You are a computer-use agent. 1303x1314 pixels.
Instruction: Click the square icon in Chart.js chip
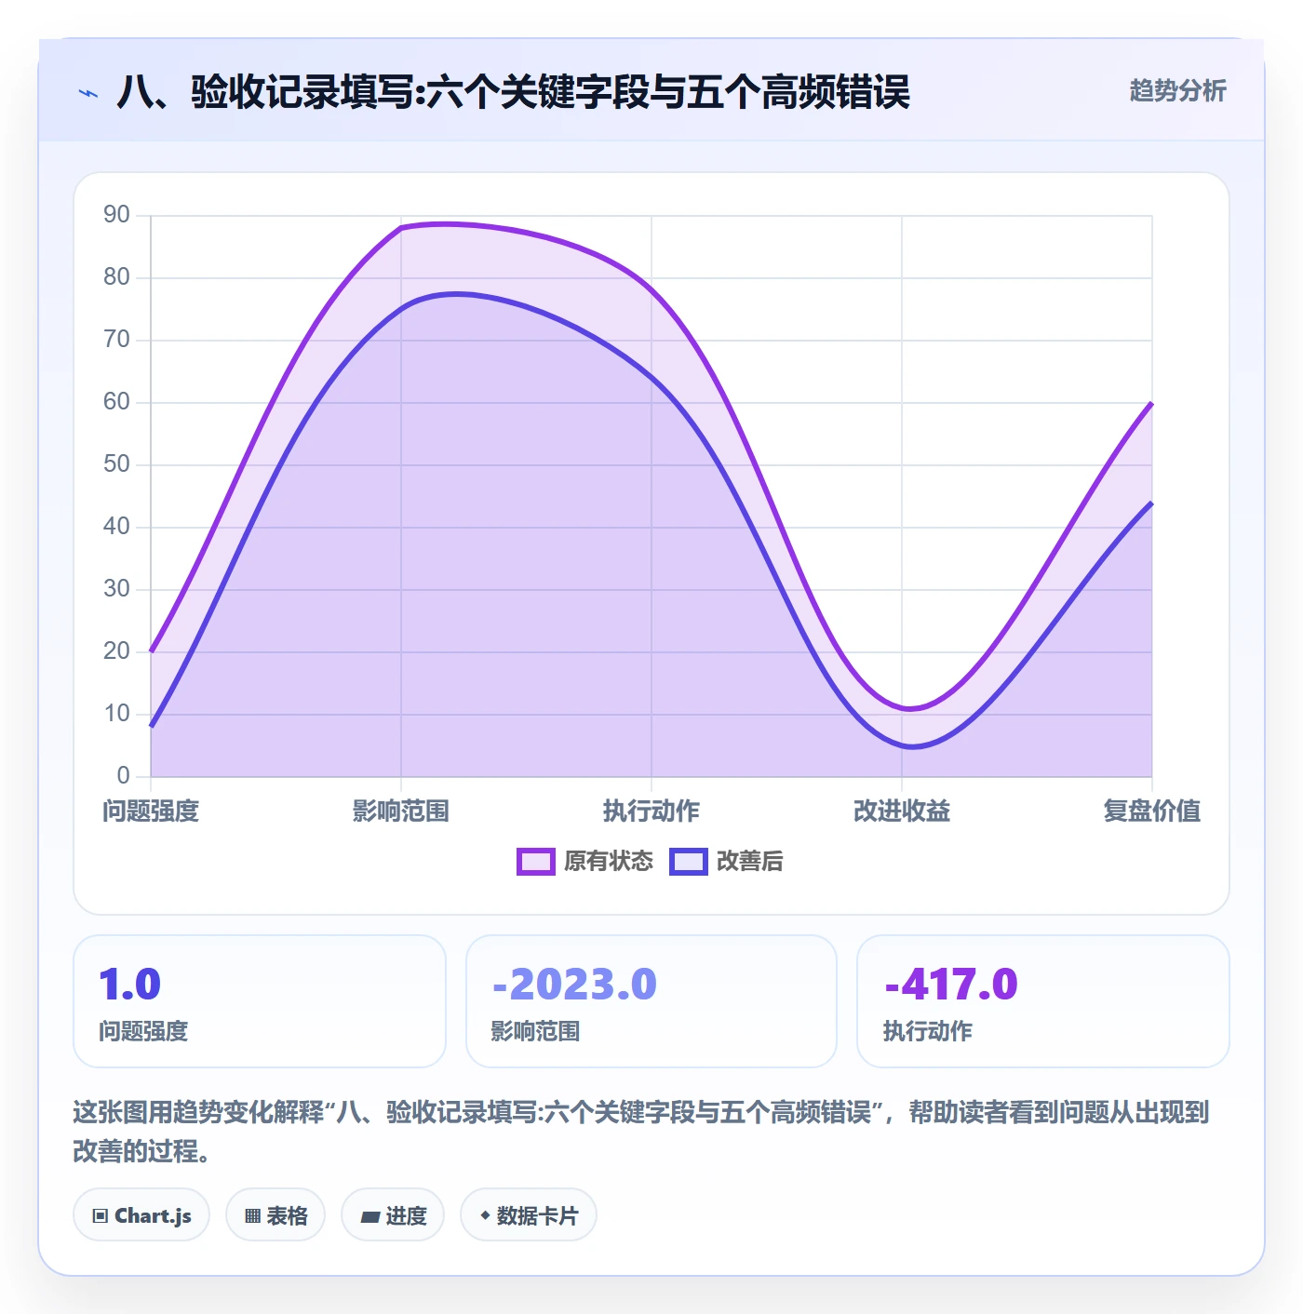pos(101,1216)
